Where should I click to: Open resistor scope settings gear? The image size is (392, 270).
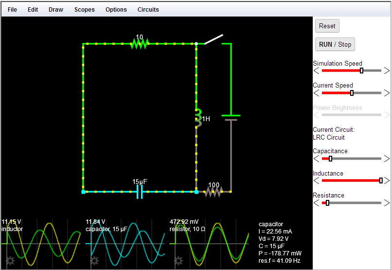click(x=178, y=261)
